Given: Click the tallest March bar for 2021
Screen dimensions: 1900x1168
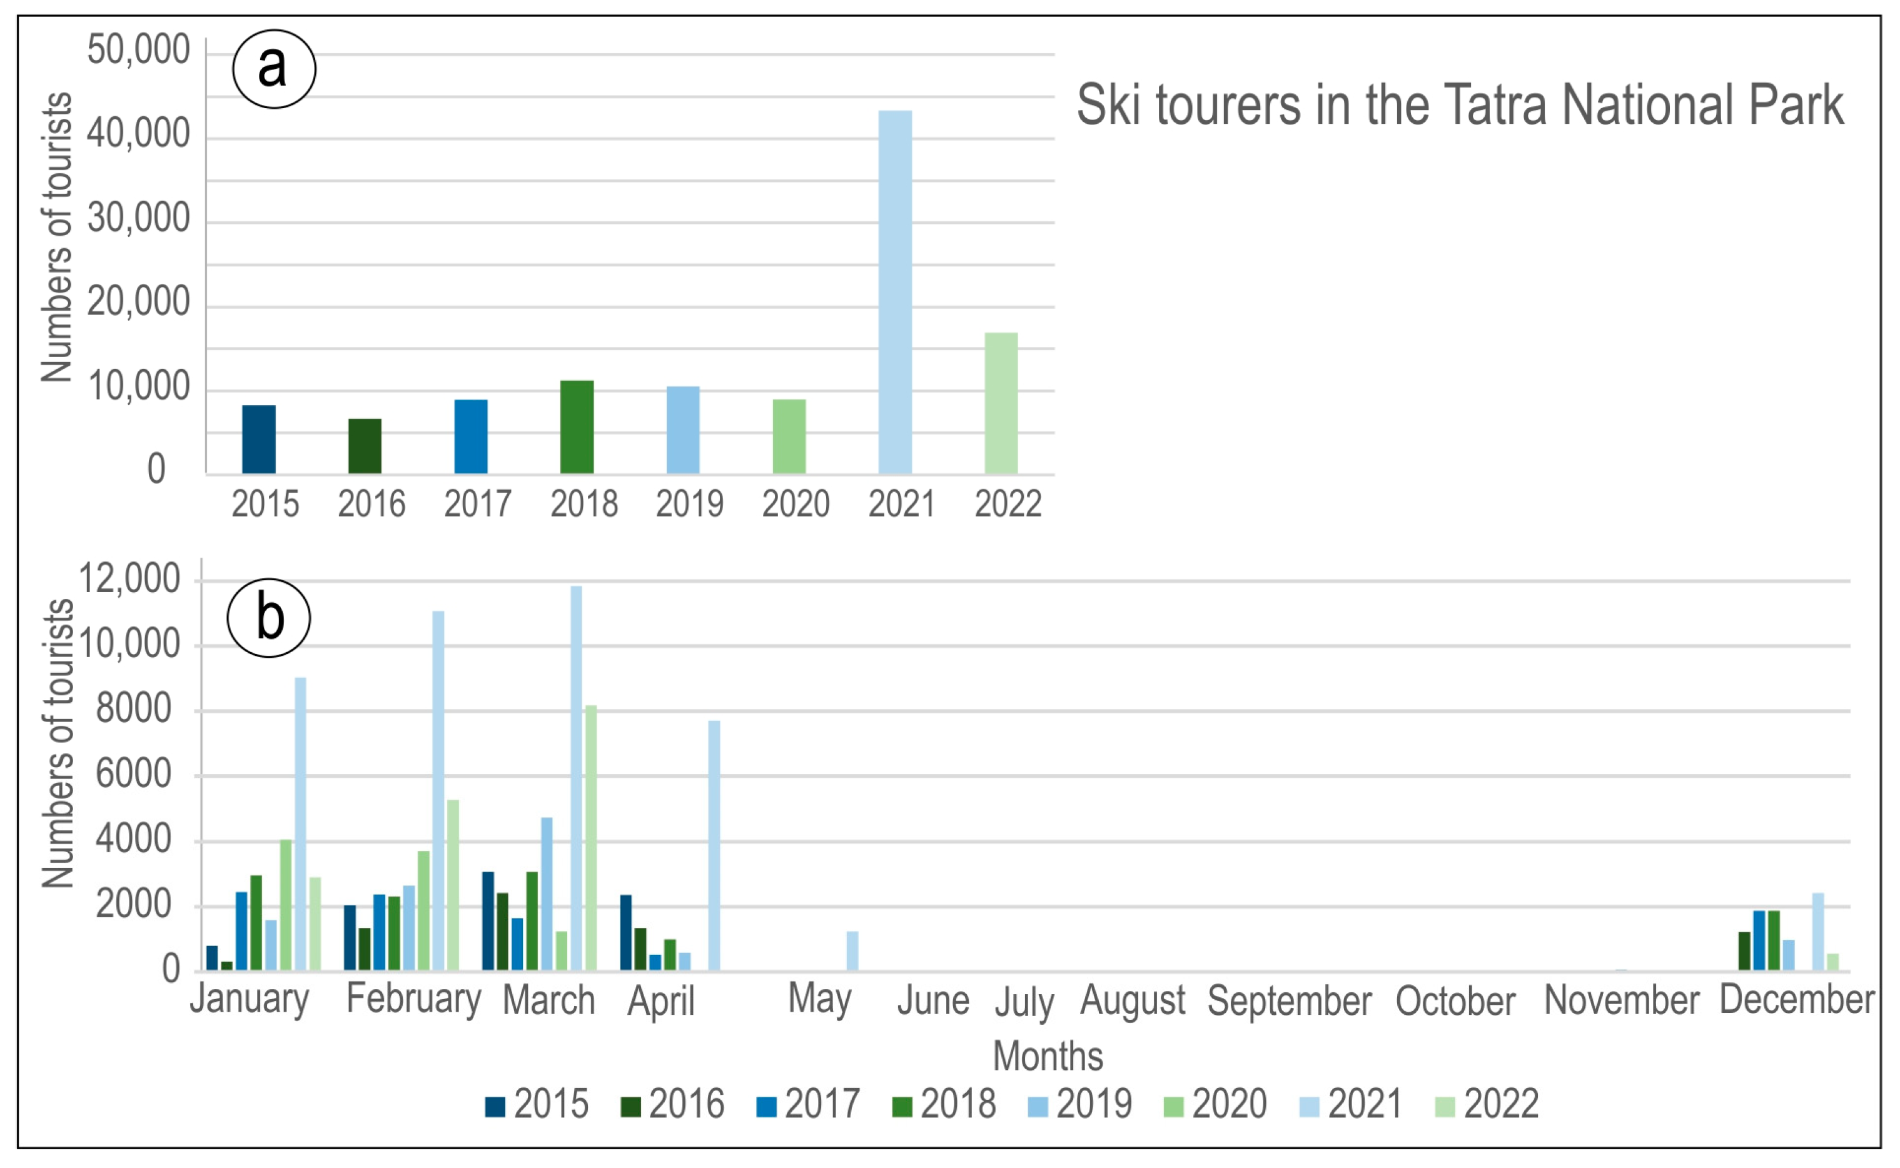Looking at the screenshot, I should 577,778.
